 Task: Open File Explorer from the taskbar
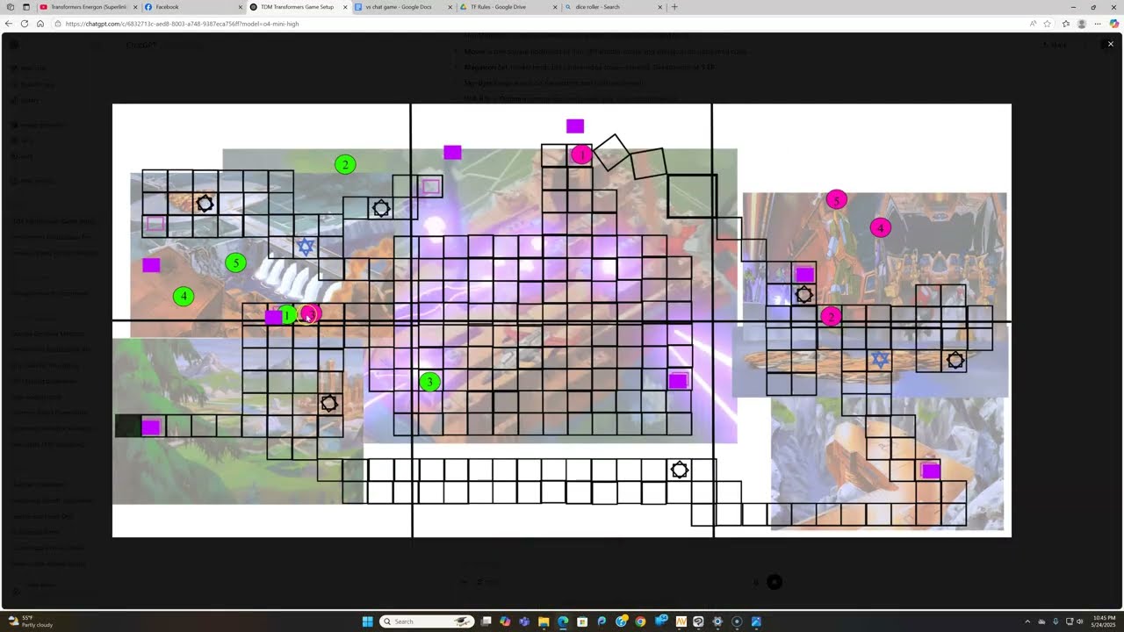(x=544, y=621)
